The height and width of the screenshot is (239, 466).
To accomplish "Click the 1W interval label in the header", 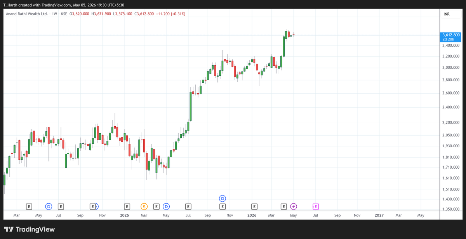I will tap(55, 14).
